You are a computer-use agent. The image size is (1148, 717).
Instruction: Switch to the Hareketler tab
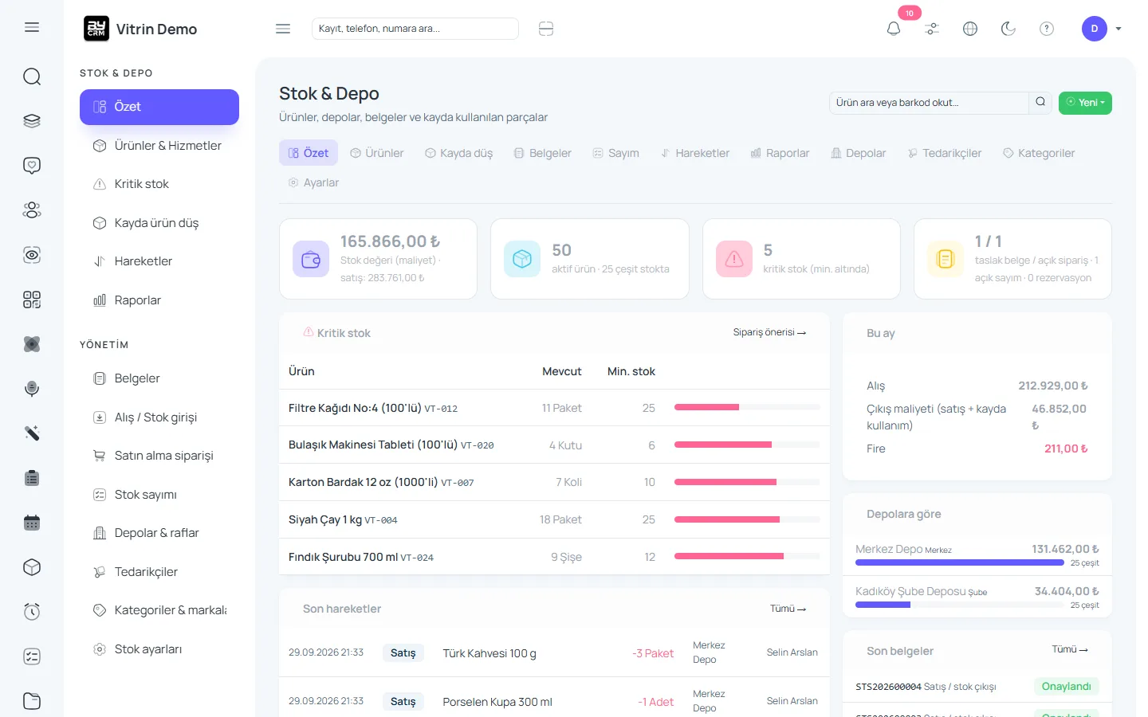[x=695, y=153]
